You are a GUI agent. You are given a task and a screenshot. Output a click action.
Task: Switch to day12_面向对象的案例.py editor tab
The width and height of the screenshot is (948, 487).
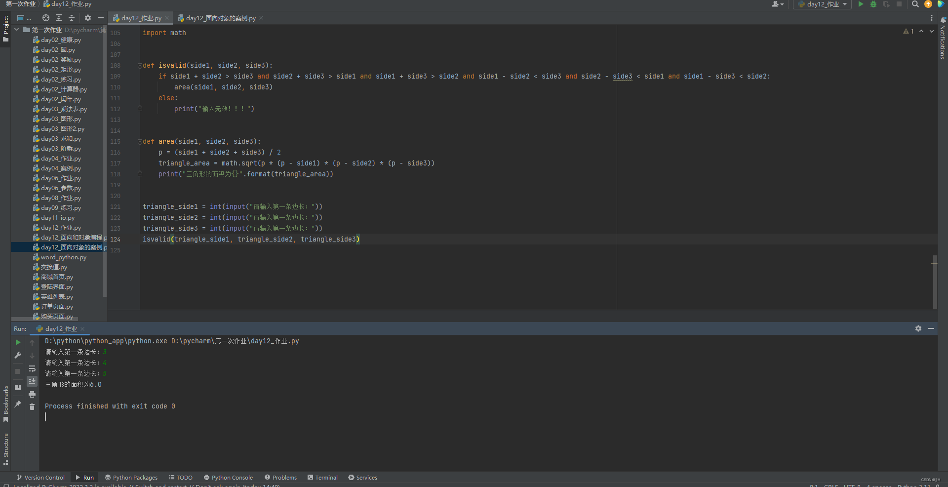click(220, 18)
